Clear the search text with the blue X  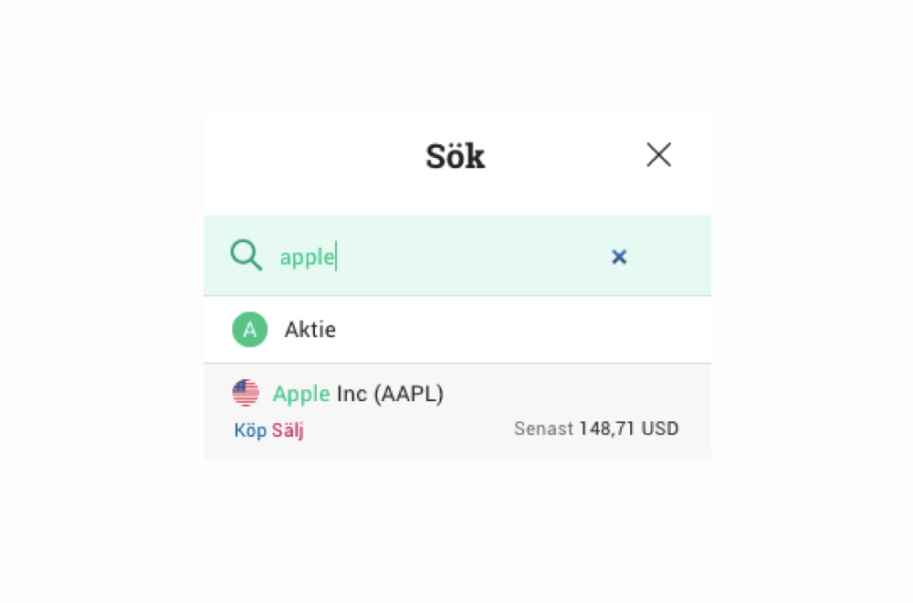[619, 257]
